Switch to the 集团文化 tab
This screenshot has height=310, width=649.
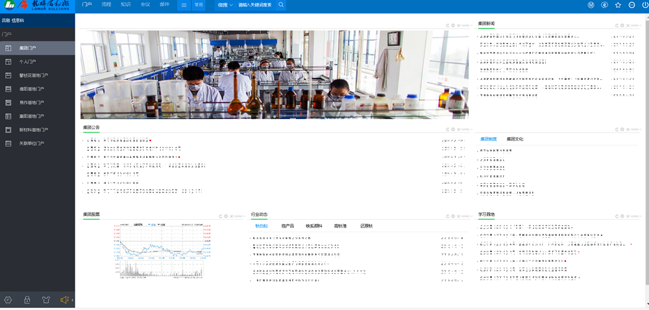[515, 139]
